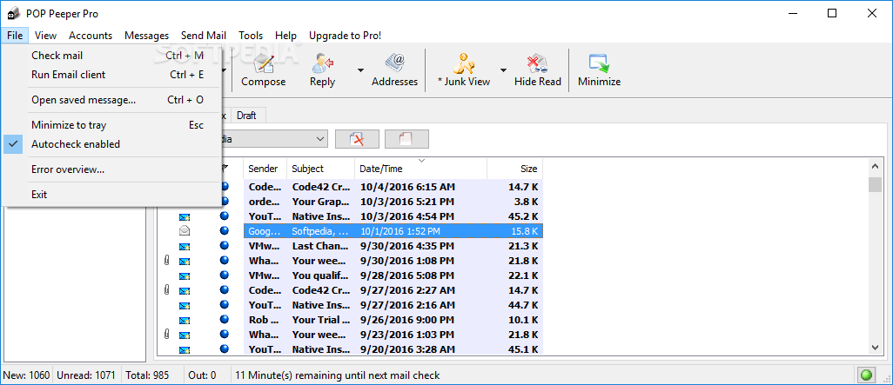Click the blue ball on the 9/20/2016 row
Image resolution: width=893 pixels, height=385 pixels.
click(225, 349)
